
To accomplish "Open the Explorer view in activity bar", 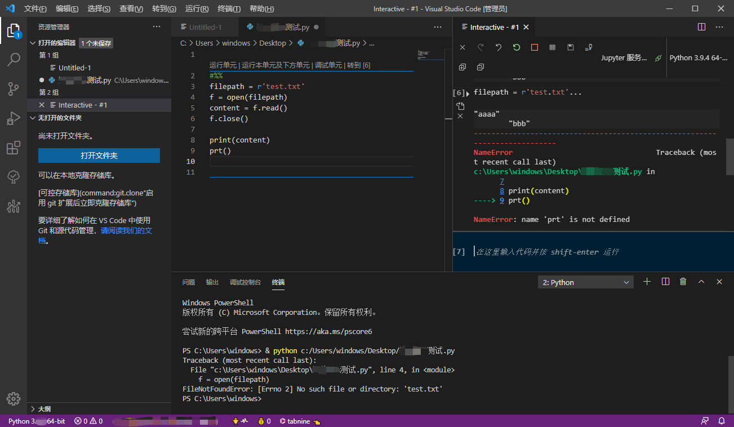I will click(x=14, y=30).
